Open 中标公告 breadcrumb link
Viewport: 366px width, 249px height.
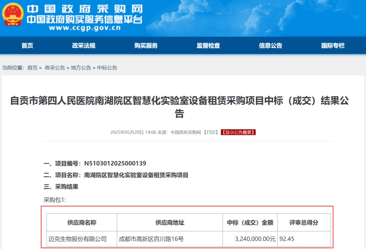[x=107, y=68]
